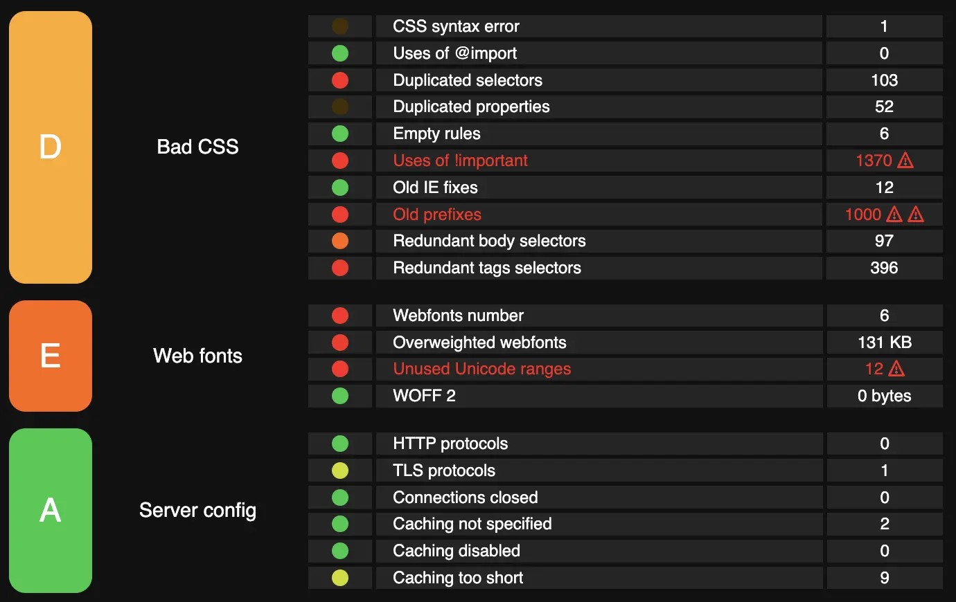Image resolution: width=956 pixels, height=602 pixels.
Task: Toggle the status dot for Caching disabled
Action: [340, 551]
